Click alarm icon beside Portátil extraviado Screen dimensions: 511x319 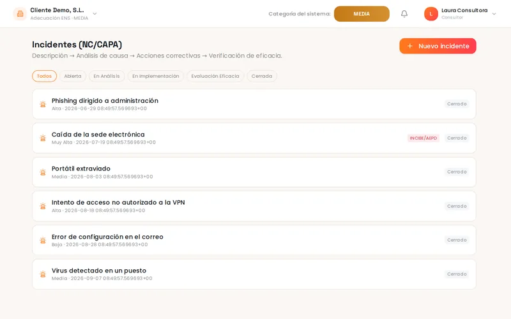(43, 172)
